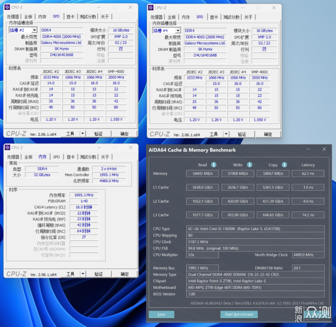Click CPU-Z app icon in slot #4 window
The height and width of the screenshot is (327, 336).
coord(151,8)
